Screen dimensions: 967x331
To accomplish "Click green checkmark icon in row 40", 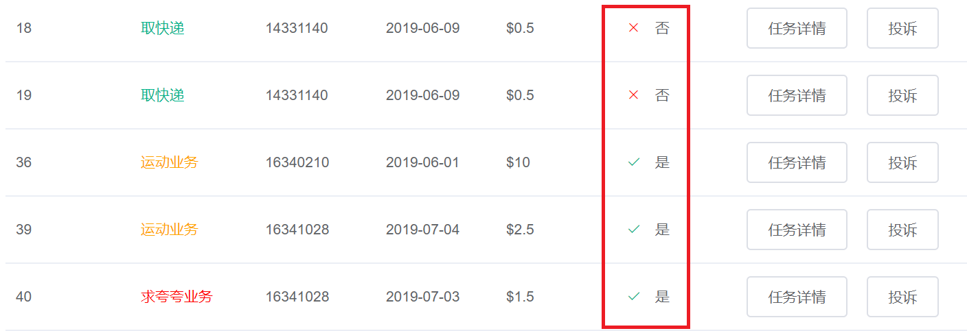I will click(x=633, y=297).
